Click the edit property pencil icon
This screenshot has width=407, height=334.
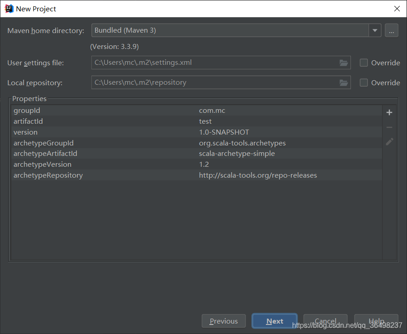tap(389, 142)
